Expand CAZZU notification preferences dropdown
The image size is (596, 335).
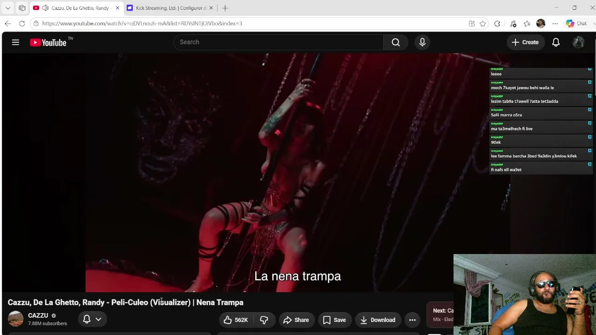click(x=98, y=319)
